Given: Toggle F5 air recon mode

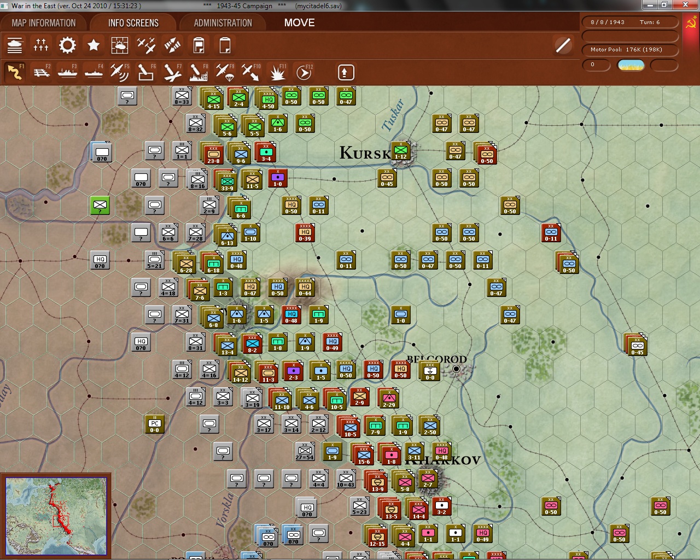Looking at the screenshot, I should click(120, 72).
